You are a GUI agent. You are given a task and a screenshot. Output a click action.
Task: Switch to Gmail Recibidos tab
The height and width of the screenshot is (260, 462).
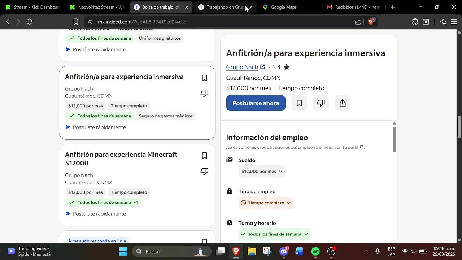point(354,7)
